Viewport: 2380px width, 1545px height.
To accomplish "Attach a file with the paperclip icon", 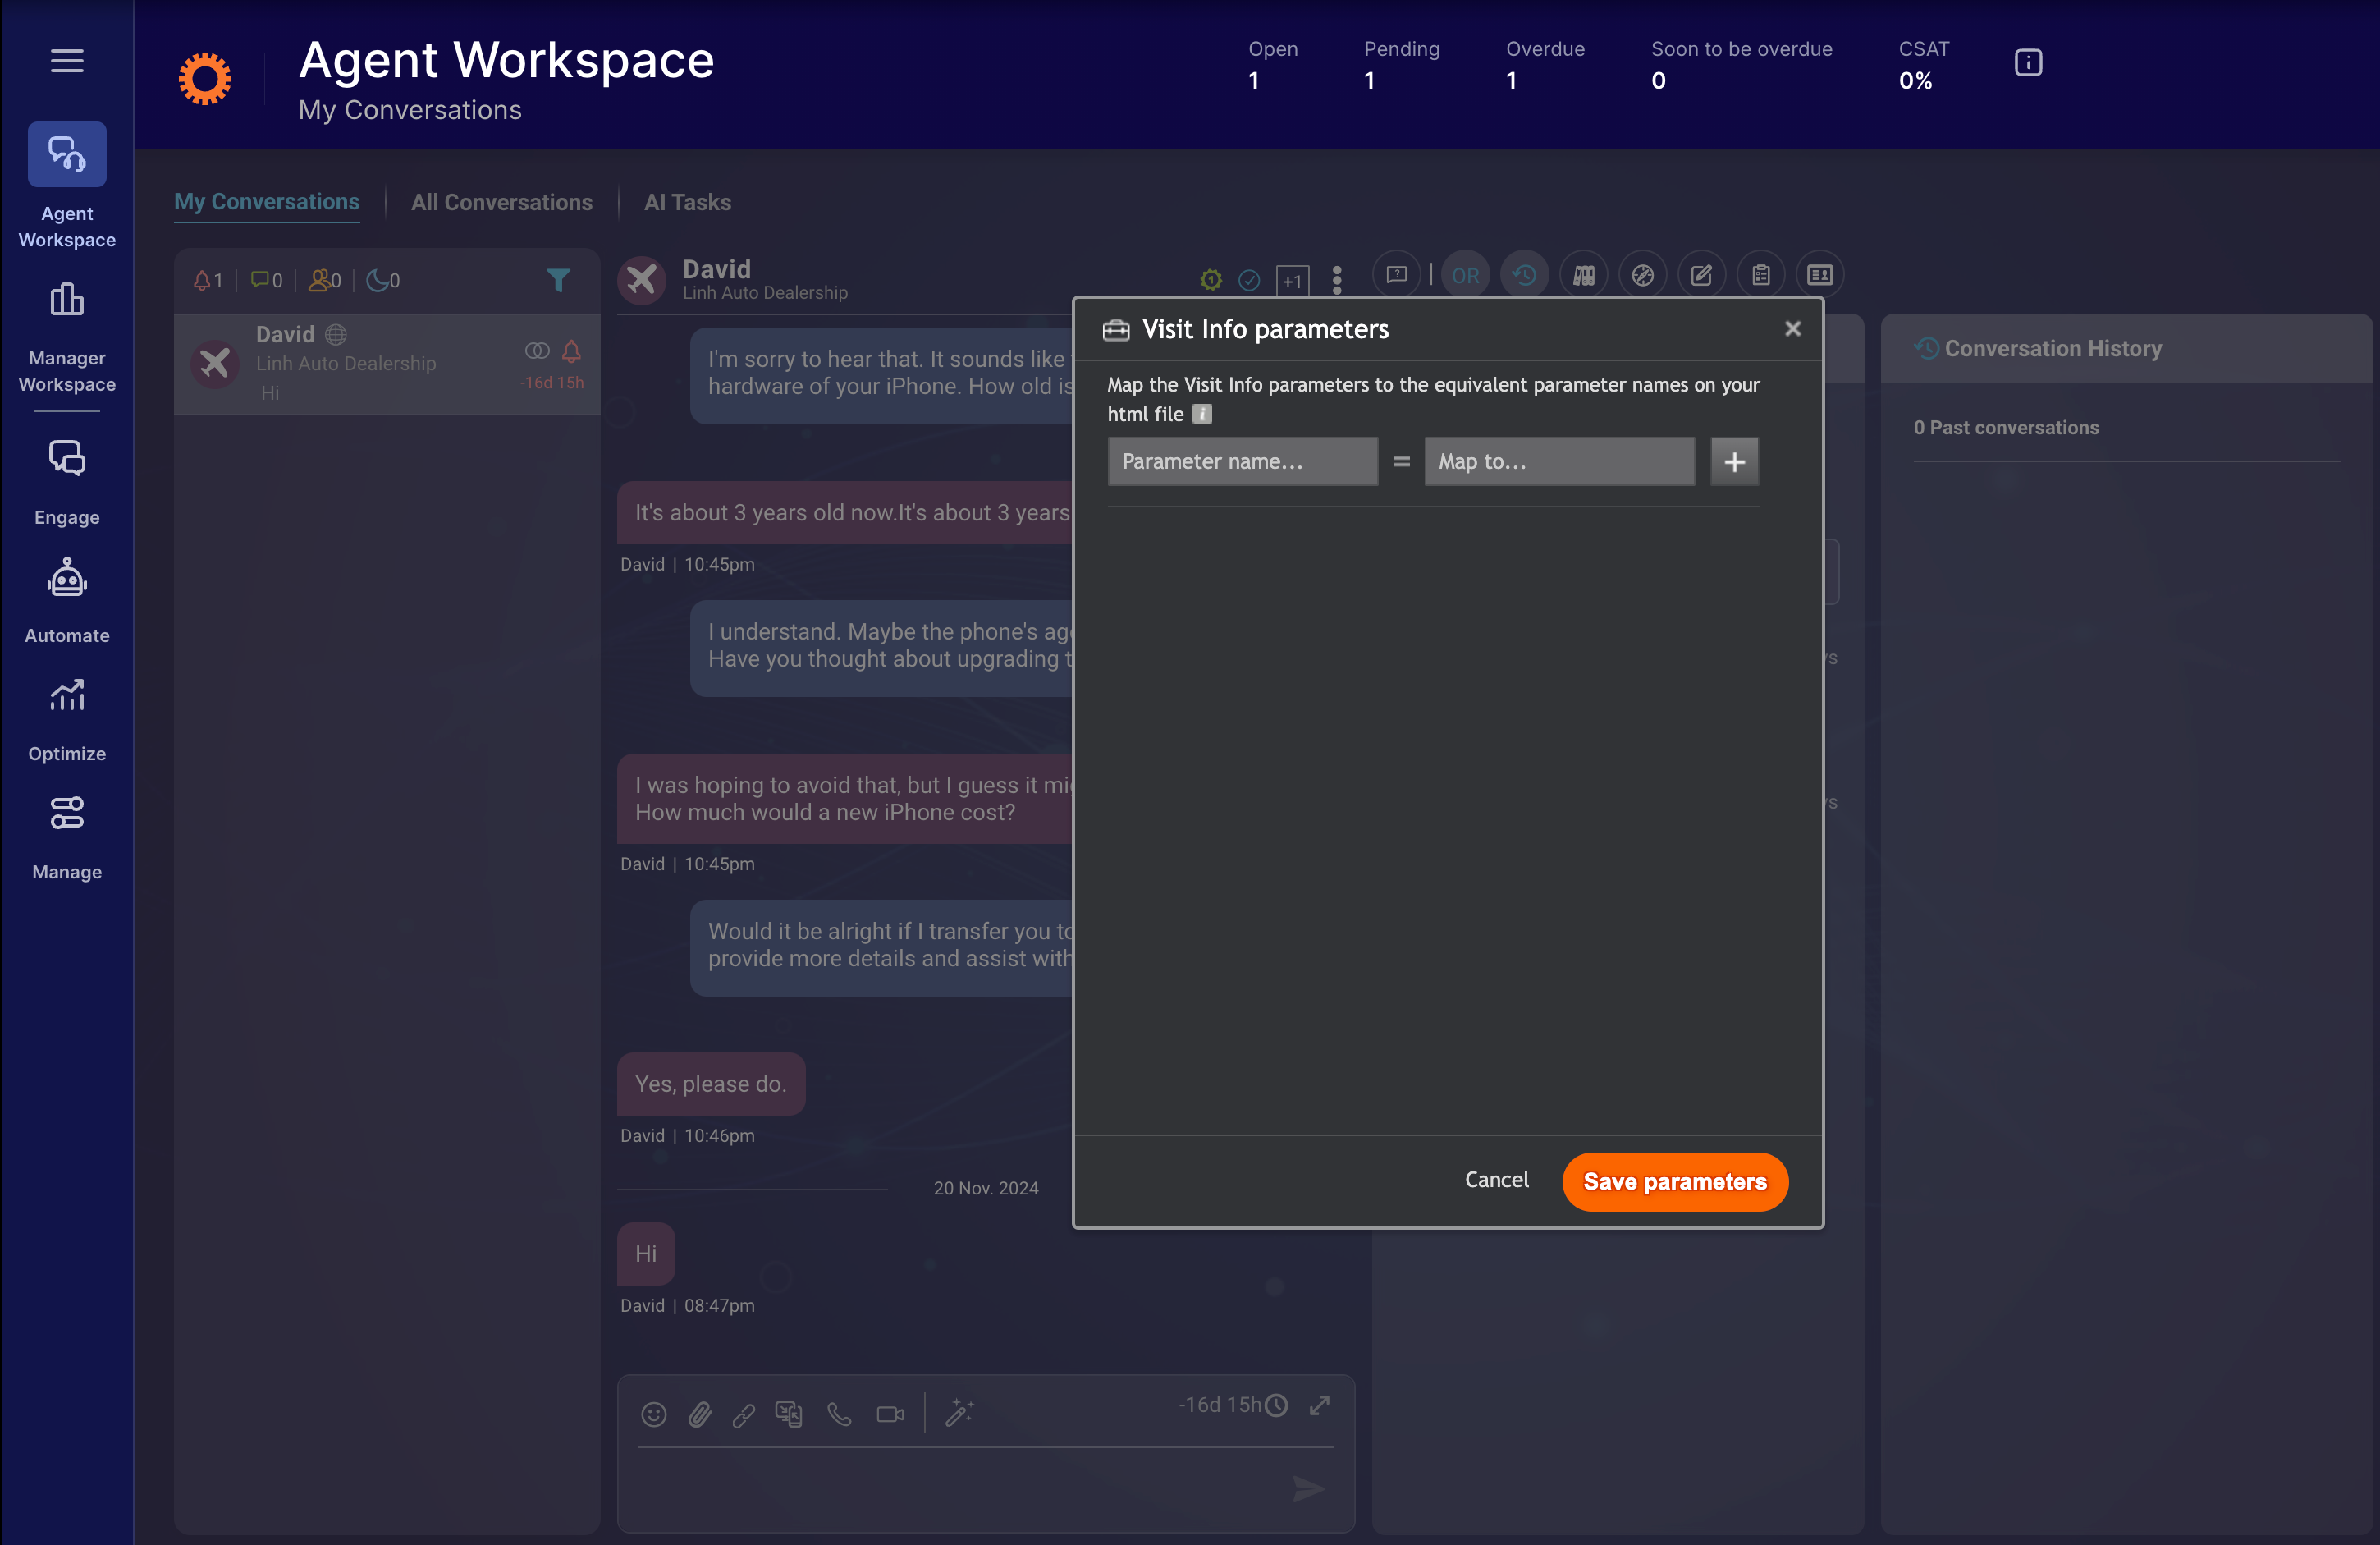I will [700, 1414].
